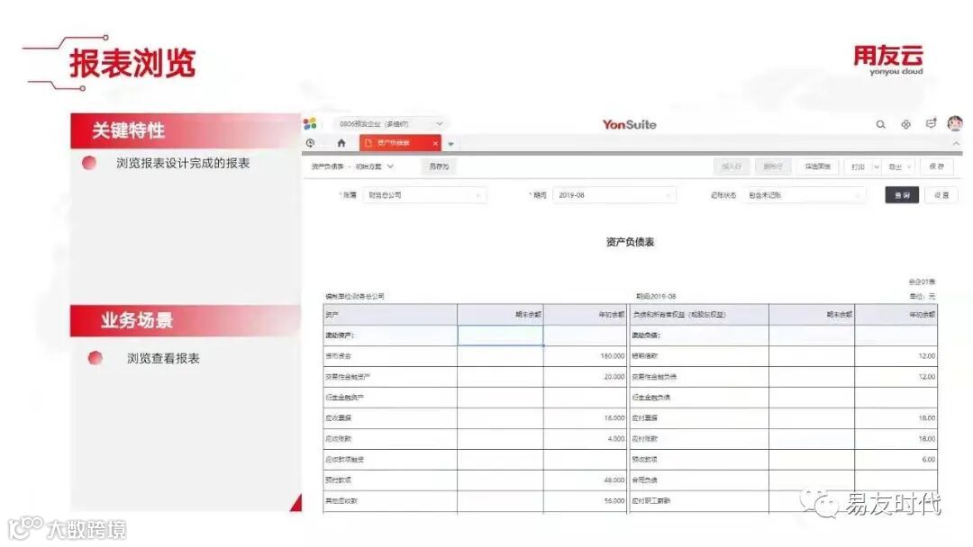Click the 负债和所有者权益 column header

click(699, 315)
